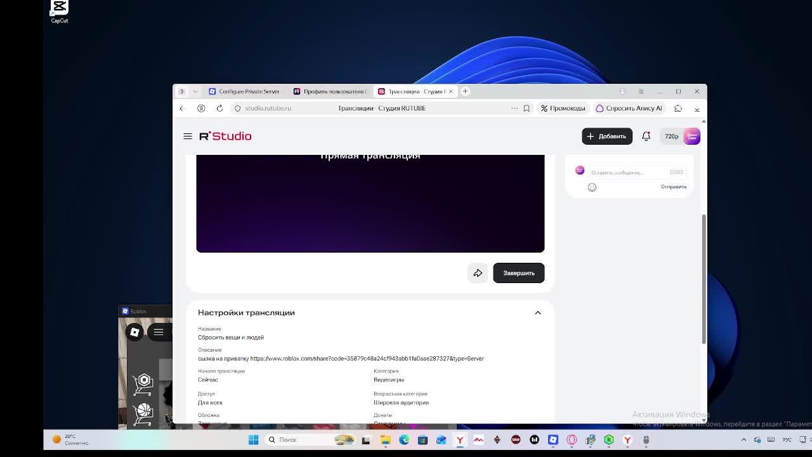This screenshot has width=812, height=457.
Task: Click the Добавить button
Action: (607, 136)
